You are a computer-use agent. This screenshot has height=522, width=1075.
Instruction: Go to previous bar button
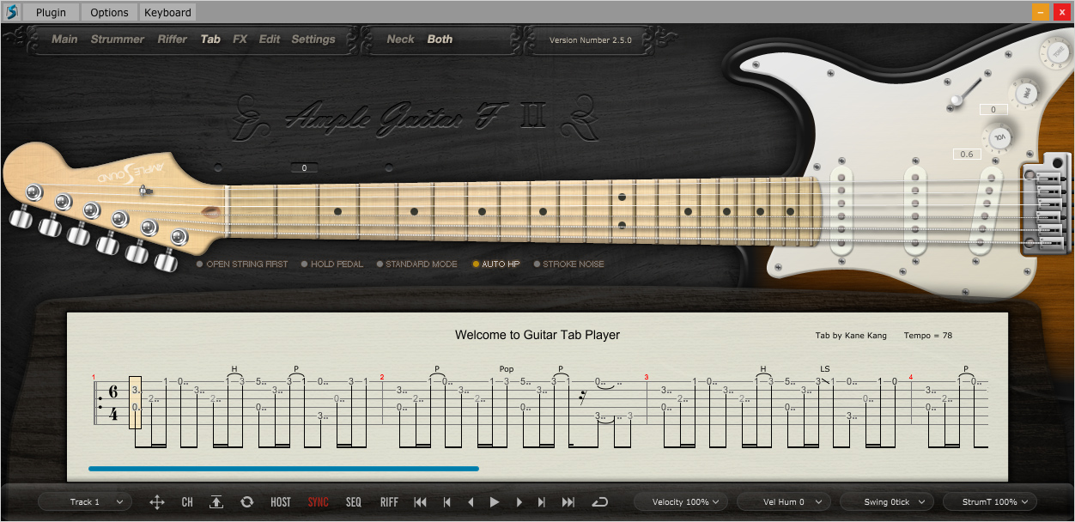coord(446,502)
